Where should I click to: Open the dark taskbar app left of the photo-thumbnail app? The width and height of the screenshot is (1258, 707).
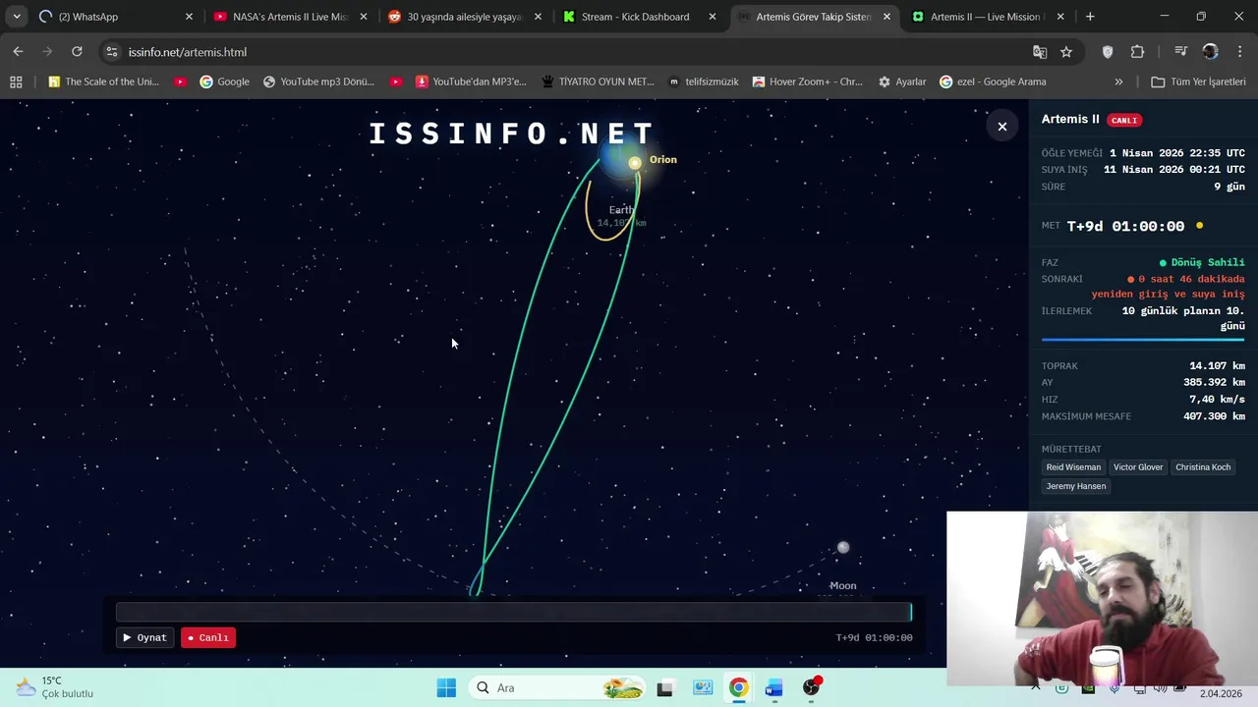pyautogui.click(x=665, y=687)
